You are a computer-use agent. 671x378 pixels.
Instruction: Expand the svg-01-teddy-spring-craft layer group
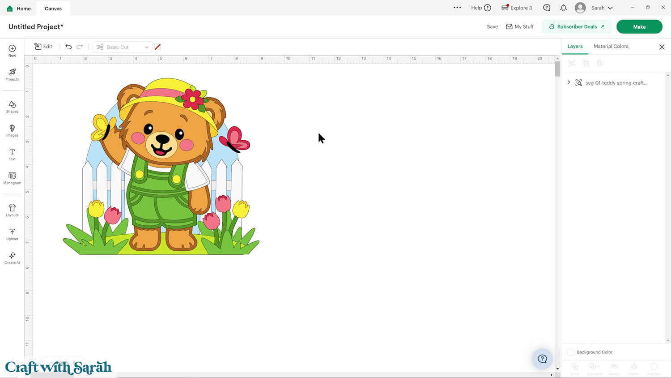tap(569, 82)
